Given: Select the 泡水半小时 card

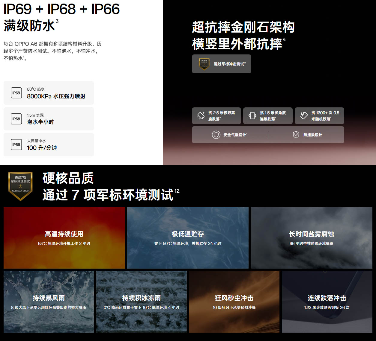Looking at the screenshot, I should click(x=49, y=119).
